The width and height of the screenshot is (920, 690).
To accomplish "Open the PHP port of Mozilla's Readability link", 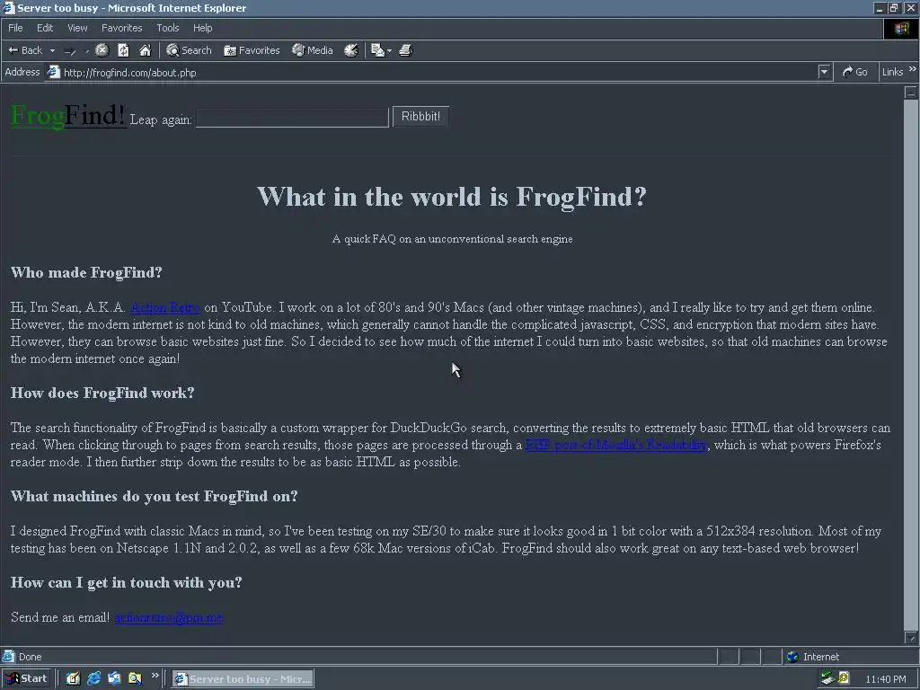I will point(616,445).
